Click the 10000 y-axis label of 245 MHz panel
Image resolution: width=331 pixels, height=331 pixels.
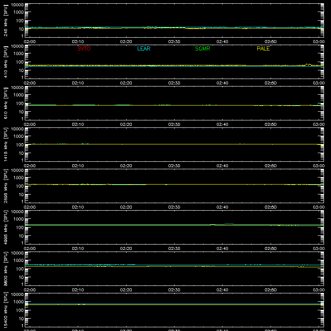pos(17,5)
